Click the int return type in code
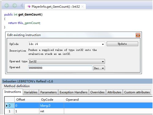Screen dimensions: 153x115 tap(16, 14)
